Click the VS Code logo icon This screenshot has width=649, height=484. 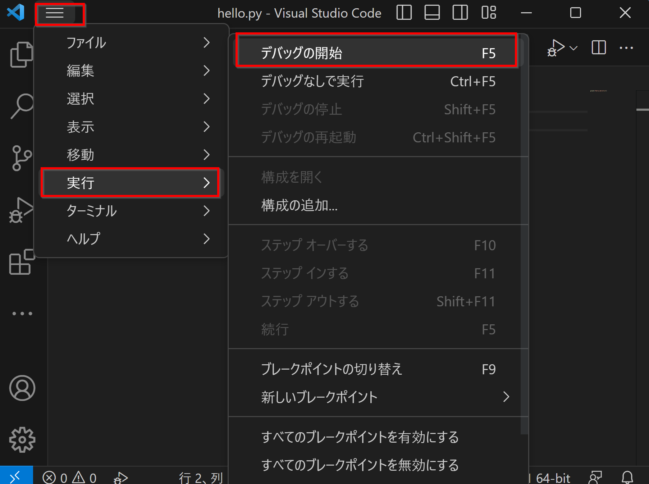click(16, 13)
